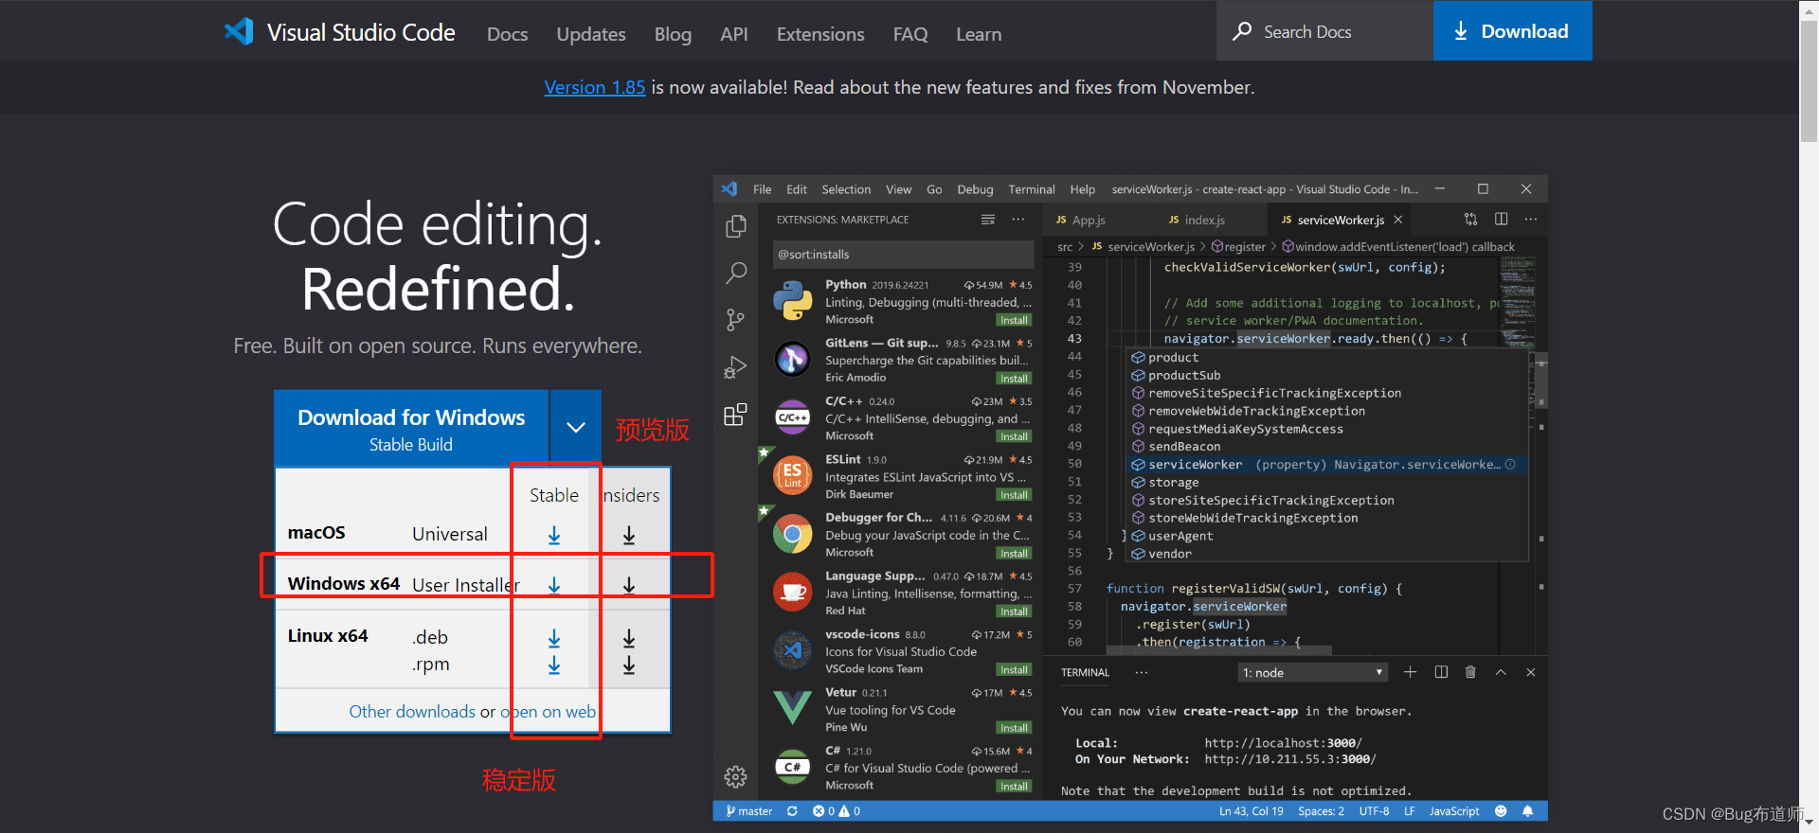Click the JavaScript language mode in status bar

tap(1454, 811)
